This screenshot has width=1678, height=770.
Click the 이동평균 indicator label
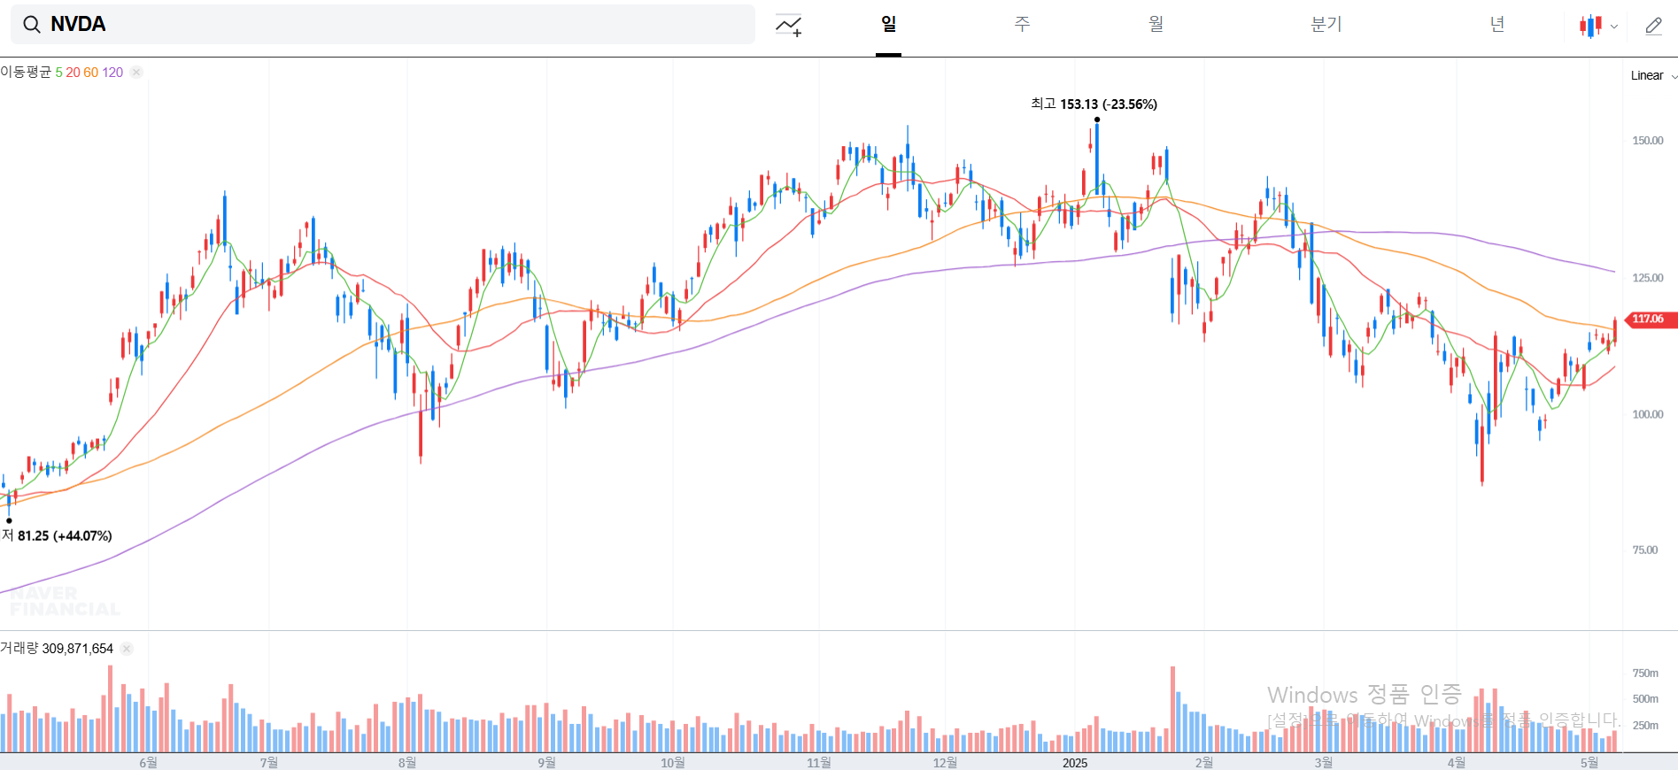pyautogui.click(x=26, y=73)
